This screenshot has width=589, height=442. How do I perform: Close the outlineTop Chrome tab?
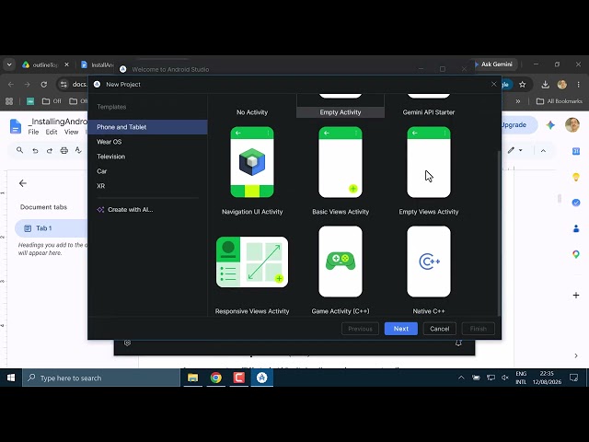point(66,64)
